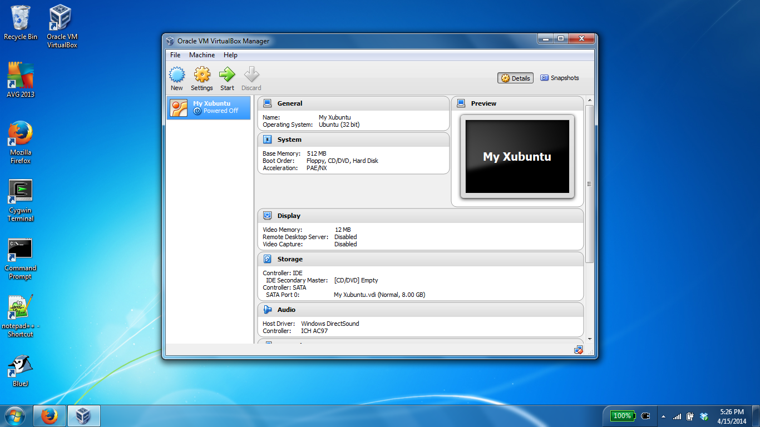Open the Windows Start menu orb
The image size is (760, 427).
(x=15, y=416)
